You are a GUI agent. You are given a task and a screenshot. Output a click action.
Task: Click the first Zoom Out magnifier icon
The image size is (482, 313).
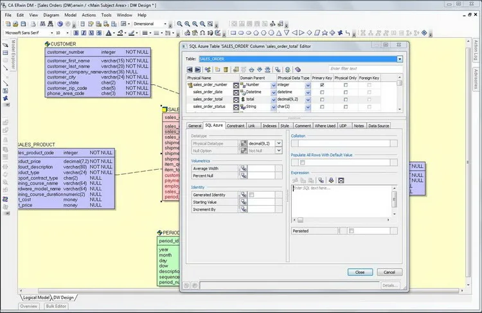(179, 24)
